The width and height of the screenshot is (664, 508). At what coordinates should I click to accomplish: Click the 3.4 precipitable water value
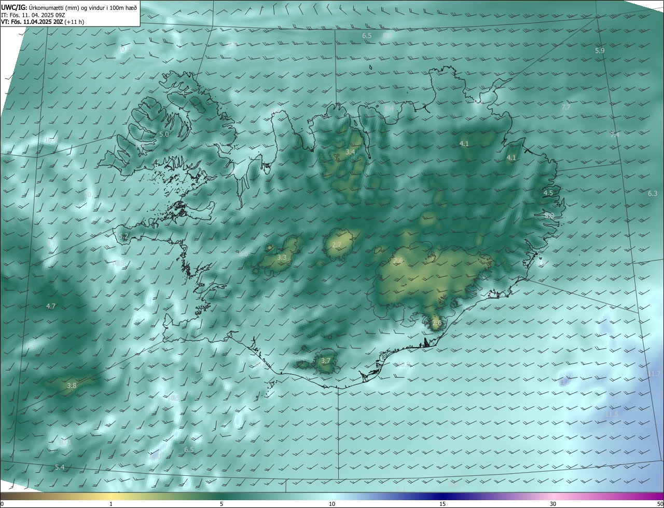click(350, 152)
